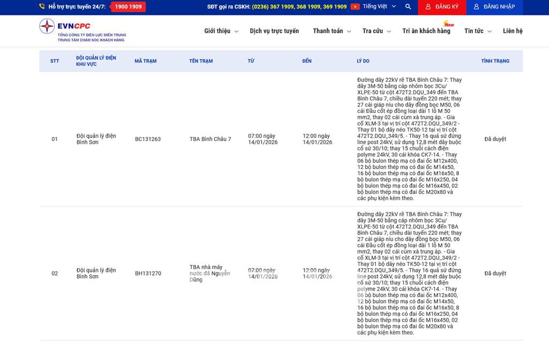Call the 1900 1909 hotline button
The width and height of the screenshot is (549, 343).
click(128, 7)
